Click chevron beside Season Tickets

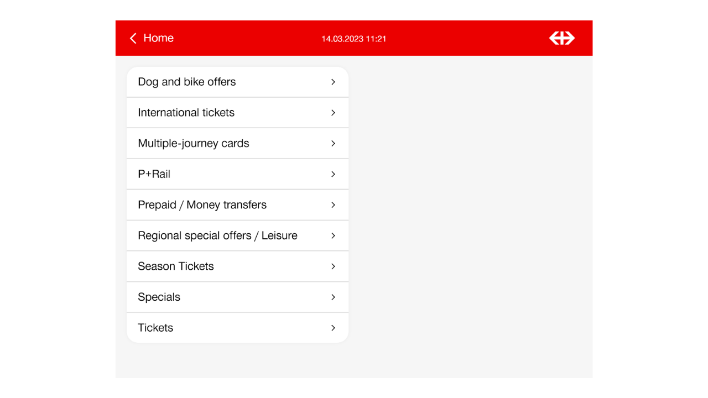pyautogui.click(x=333, y=266)
